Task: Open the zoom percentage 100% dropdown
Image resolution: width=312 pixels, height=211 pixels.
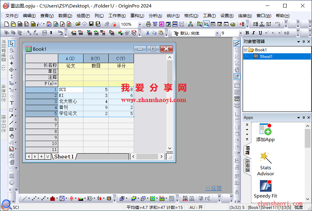Action: pos(139,24)
